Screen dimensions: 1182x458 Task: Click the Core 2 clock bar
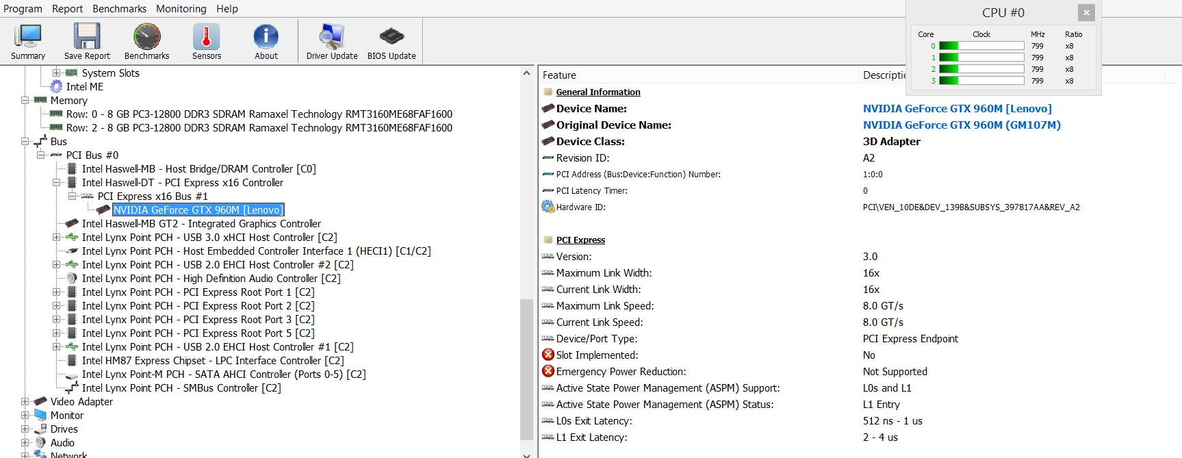(981, 69)
